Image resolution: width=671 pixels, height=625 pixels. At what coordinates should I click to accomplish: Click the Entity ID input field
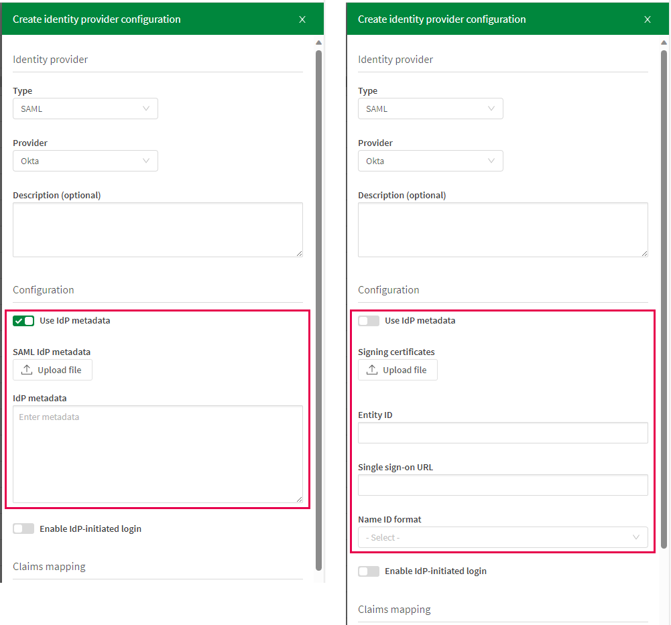(503, 432)
